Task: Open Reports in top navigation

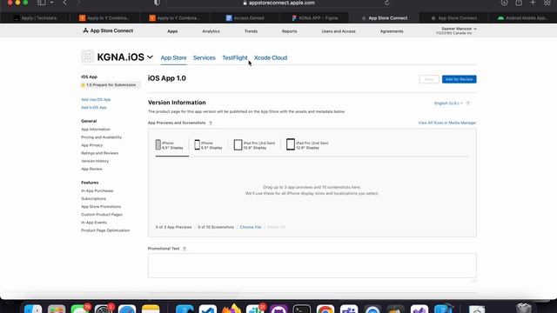Action: coord(289,31)
